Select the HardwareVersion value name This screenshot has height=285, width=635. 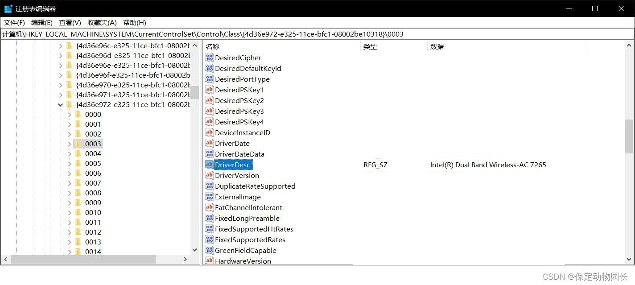243,261
